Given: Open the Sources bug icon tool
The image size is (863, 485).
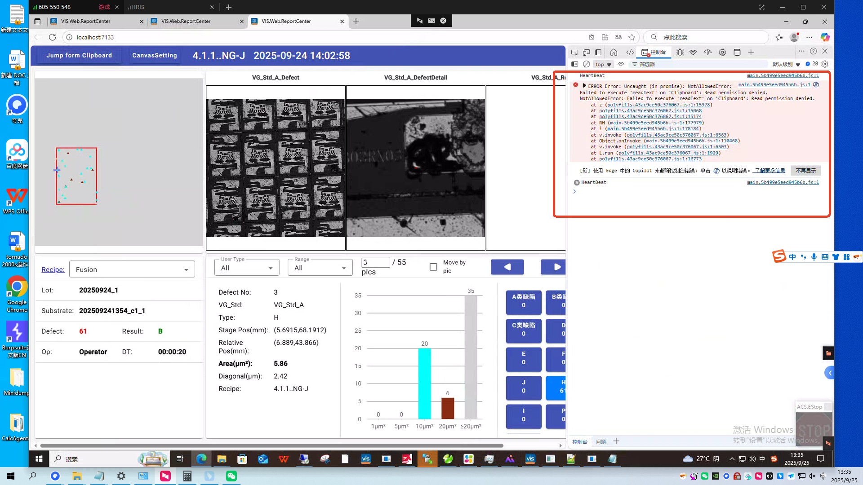Looking at the screenshot, I should 680,53.
